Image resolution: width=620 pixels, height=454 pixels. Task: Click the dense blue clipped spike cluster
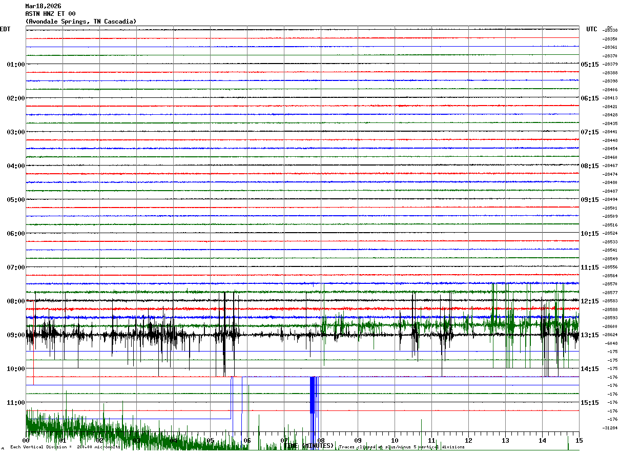pyautogui.click(x=314, y=395)
